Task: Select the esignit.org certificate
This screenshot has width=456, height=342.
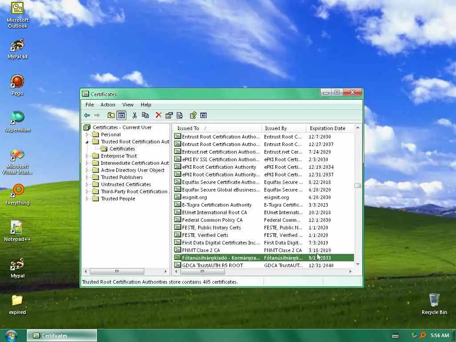Action: (x=264, y=197)
